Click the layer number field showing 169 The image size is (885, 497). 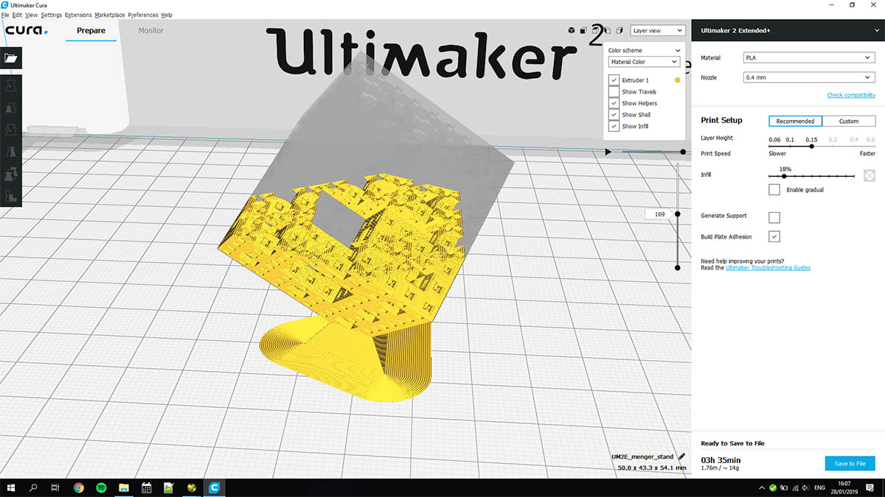(659, 214)
